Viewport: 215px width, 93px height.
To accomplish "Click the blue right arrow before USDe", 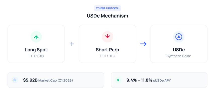I will click(143, 44).
